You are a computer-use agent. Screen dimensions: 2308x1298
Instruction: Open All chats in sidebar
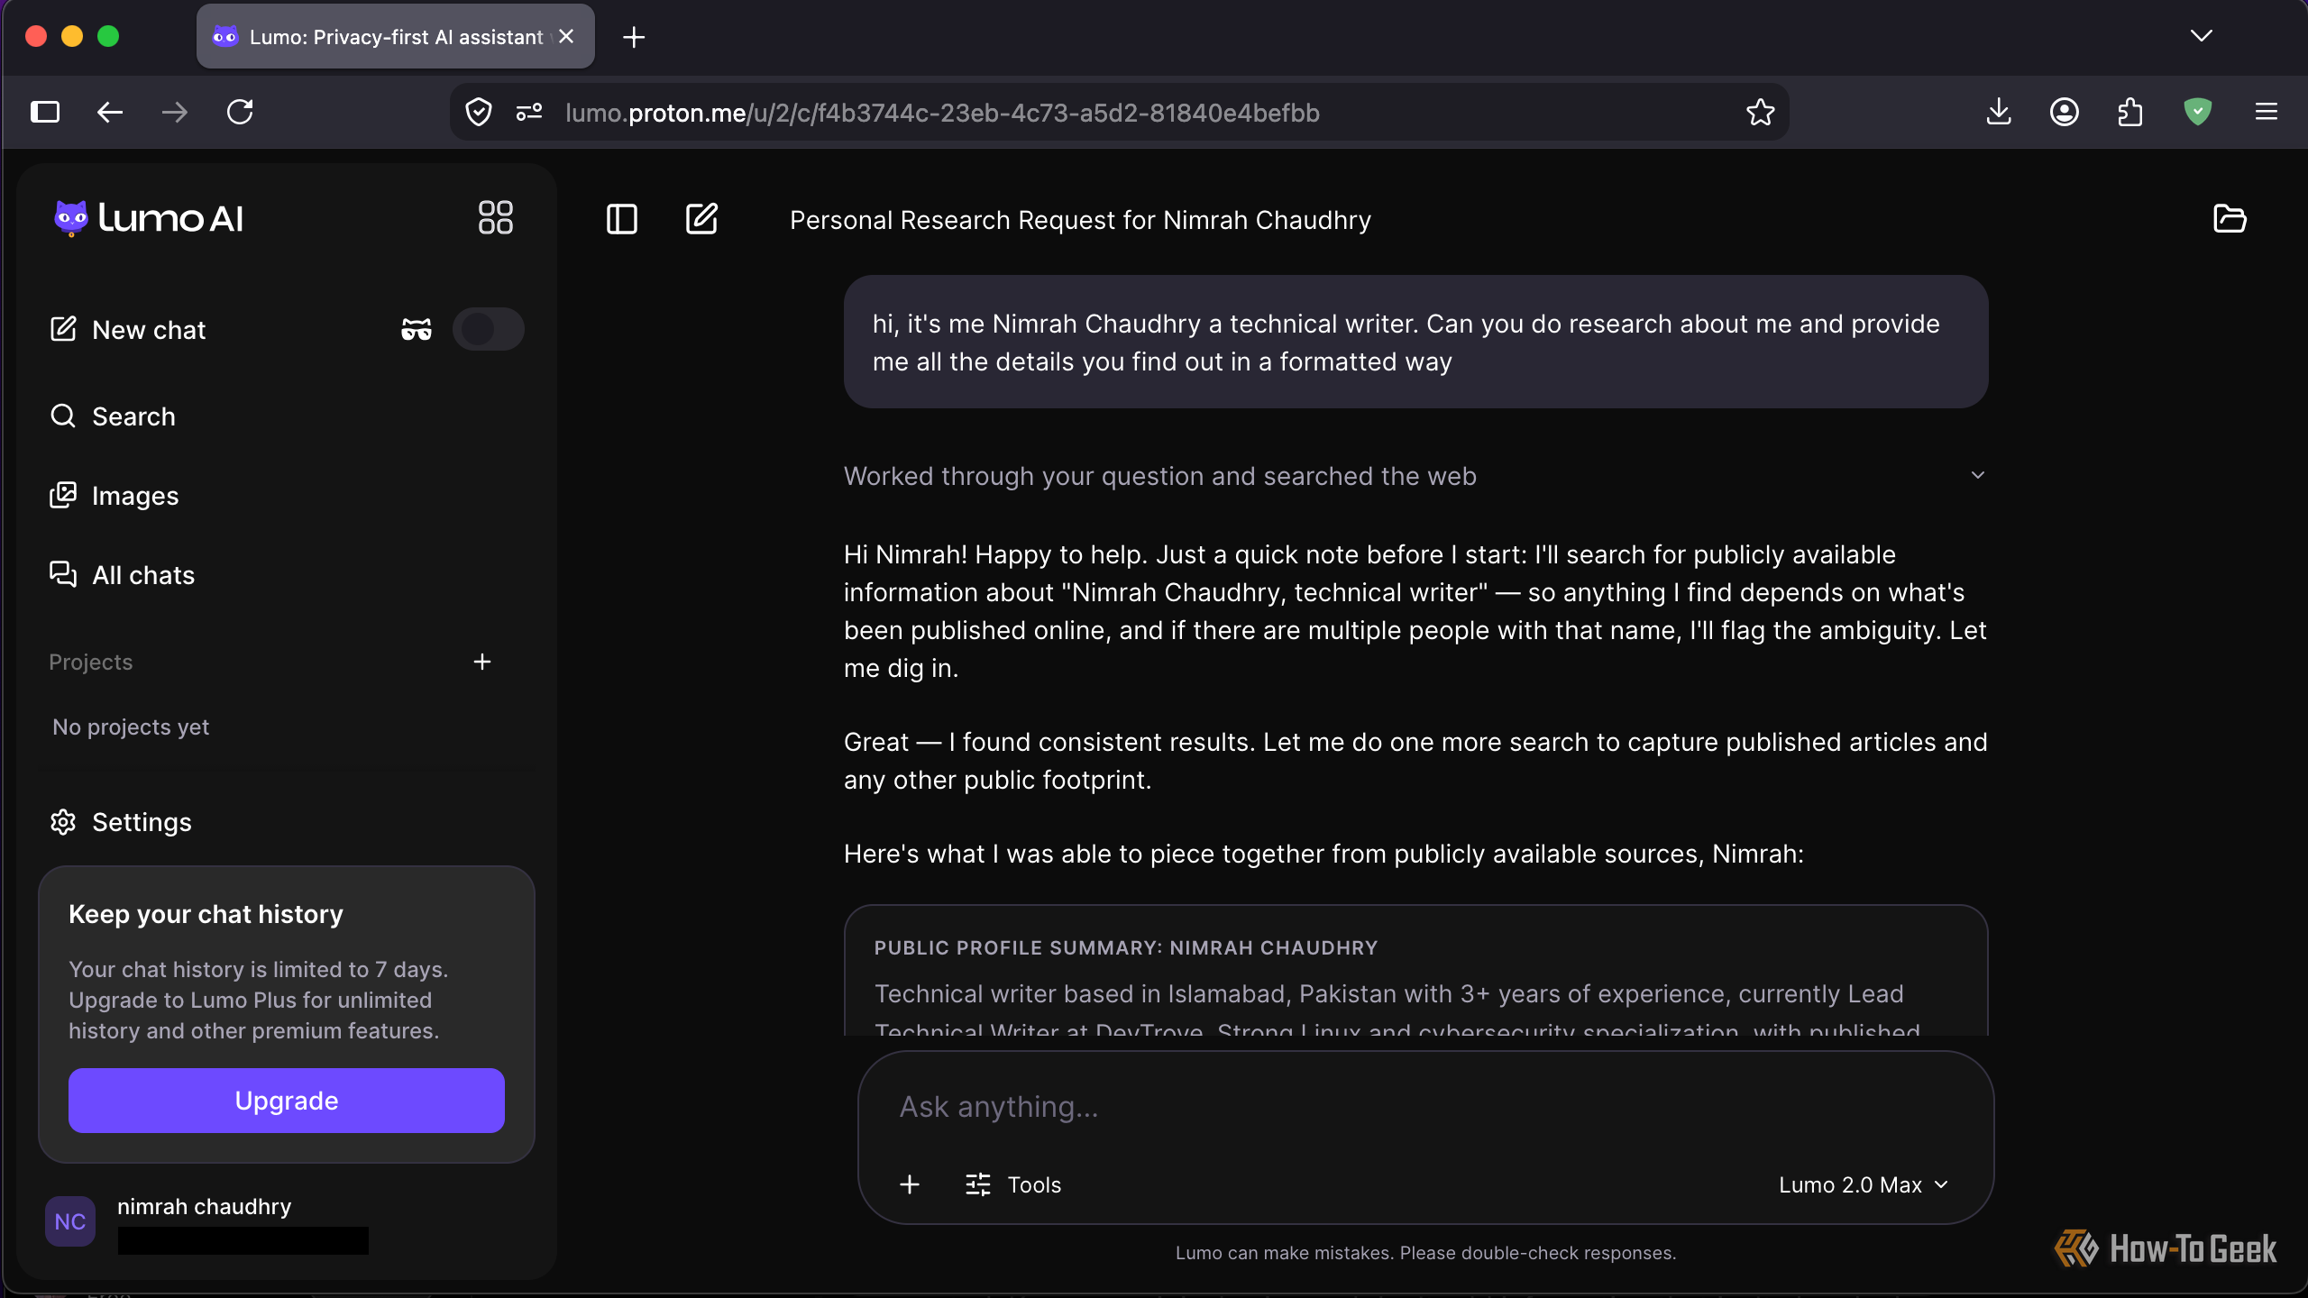tap(123, 575)
